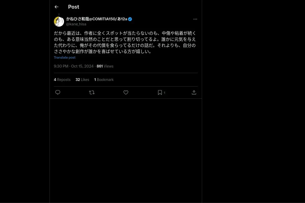Open the share upload icon
This screenshot has width=305, height=203.
point(194,92)
